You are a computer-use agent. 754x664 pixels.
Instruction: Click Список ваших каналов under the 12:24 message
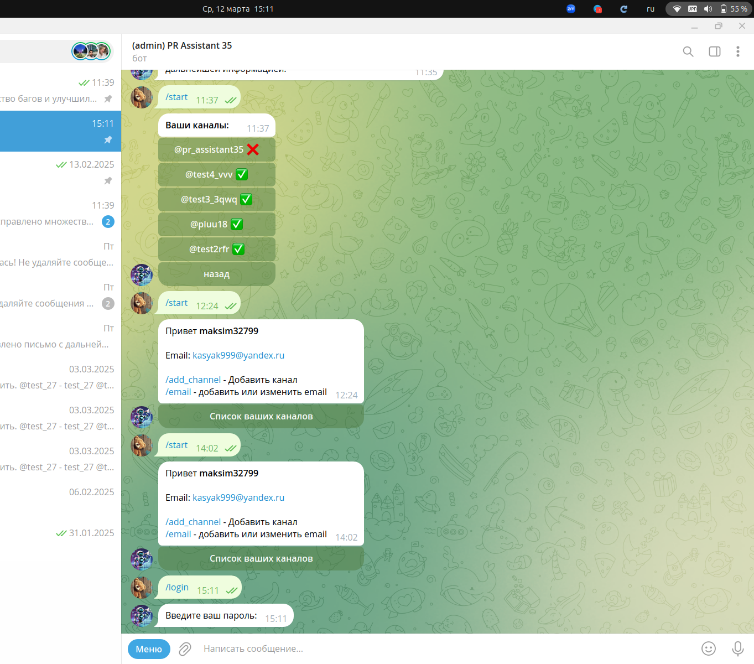(261, 416)
